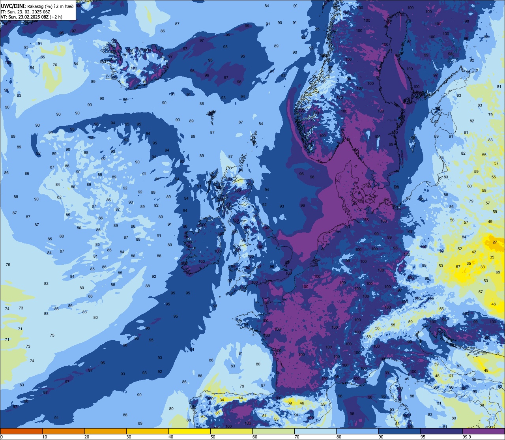Click the 95–99.9 indigo legend swatch
The width and height of the screenshot is (505, 440).
pyautogui.click(x=441, y=431)
